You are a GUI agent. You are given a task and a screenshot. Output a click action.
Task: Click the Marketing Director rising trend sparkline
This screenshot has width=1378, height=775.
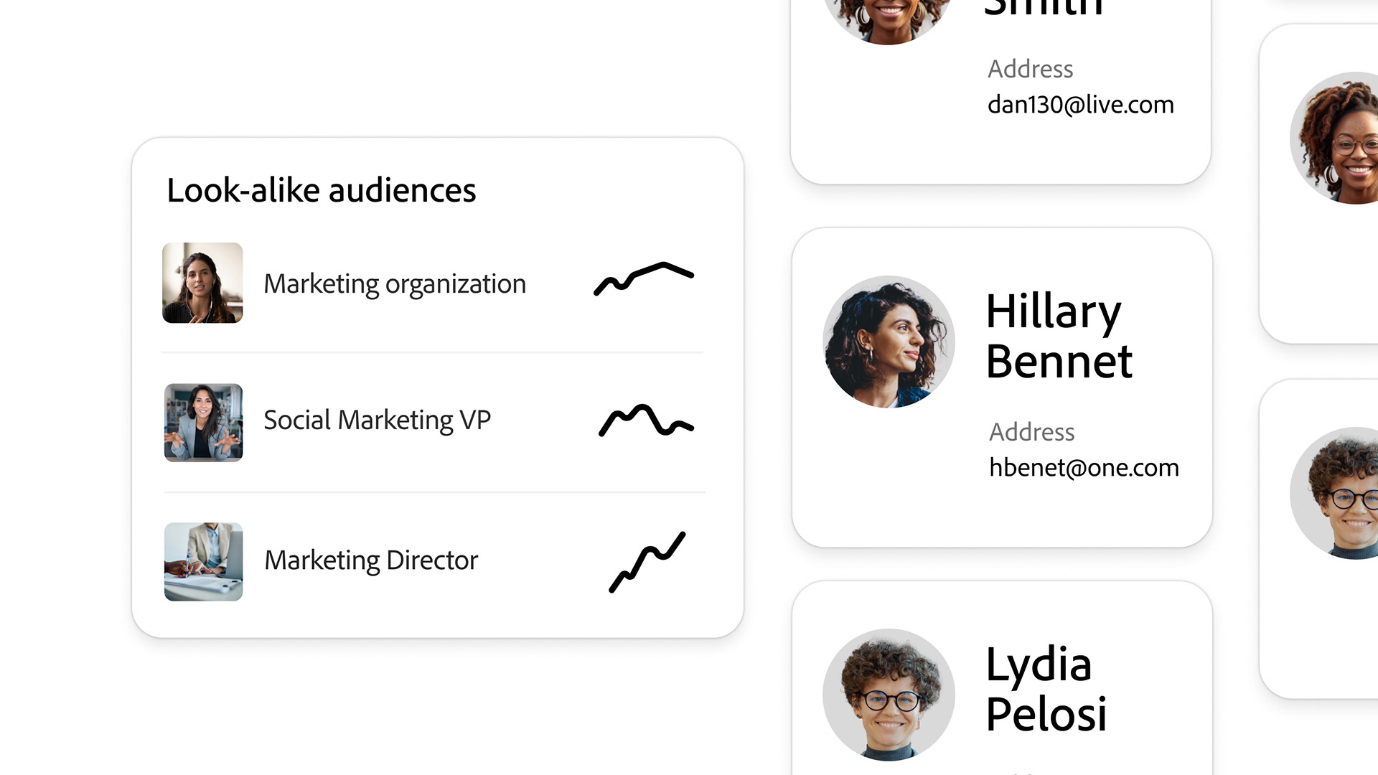[647, 562]
